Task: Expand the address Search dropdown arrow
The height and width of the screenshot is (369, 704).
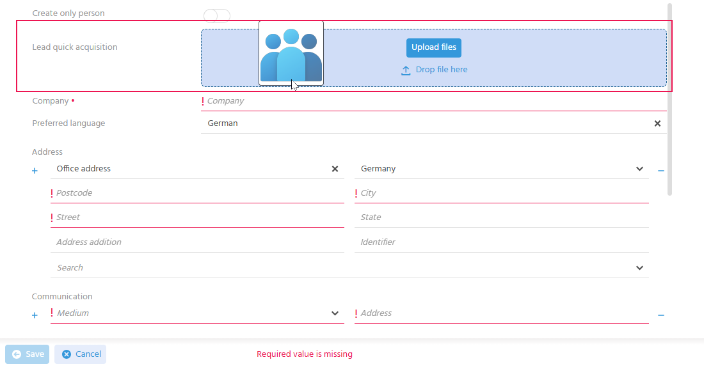Action: [639, 268]
